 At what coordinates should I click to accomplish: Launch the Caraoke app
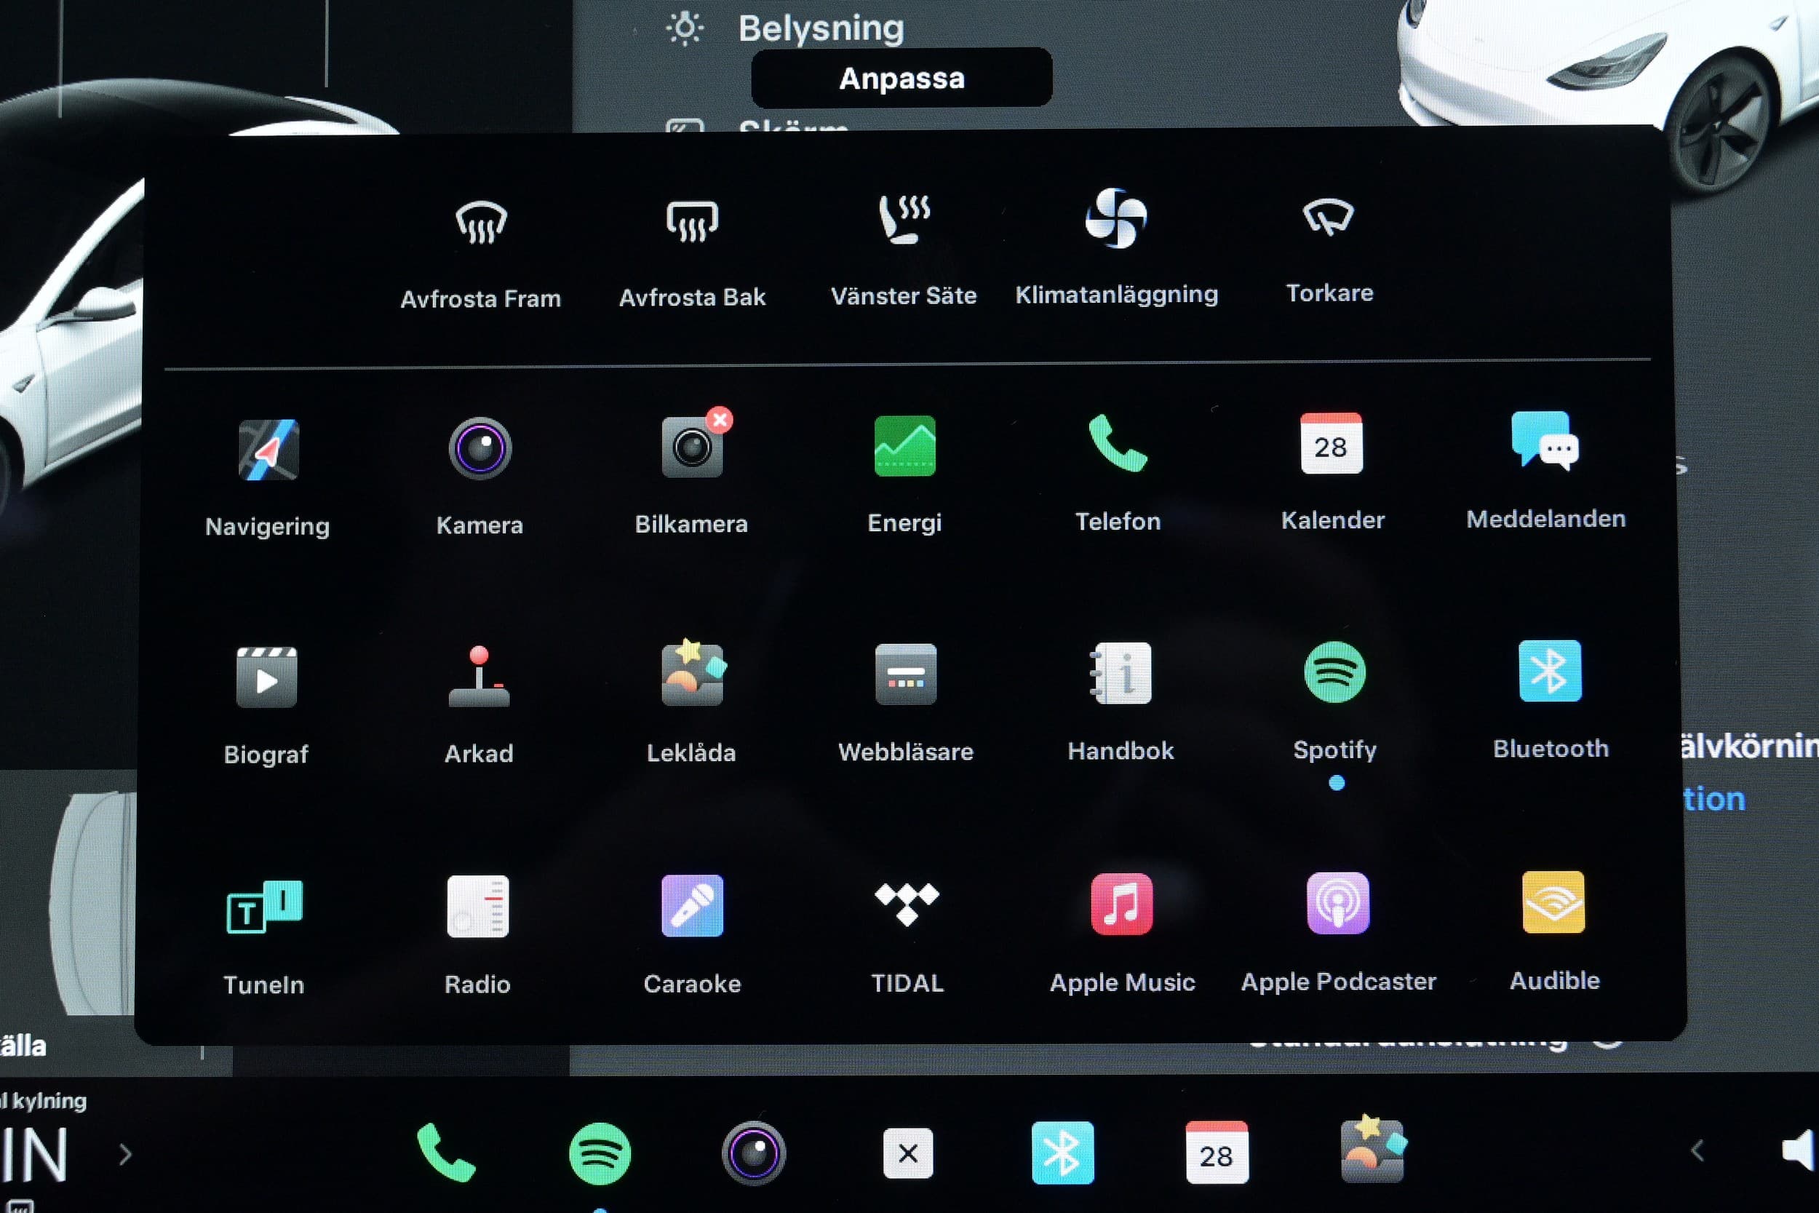tap(692, 905)
